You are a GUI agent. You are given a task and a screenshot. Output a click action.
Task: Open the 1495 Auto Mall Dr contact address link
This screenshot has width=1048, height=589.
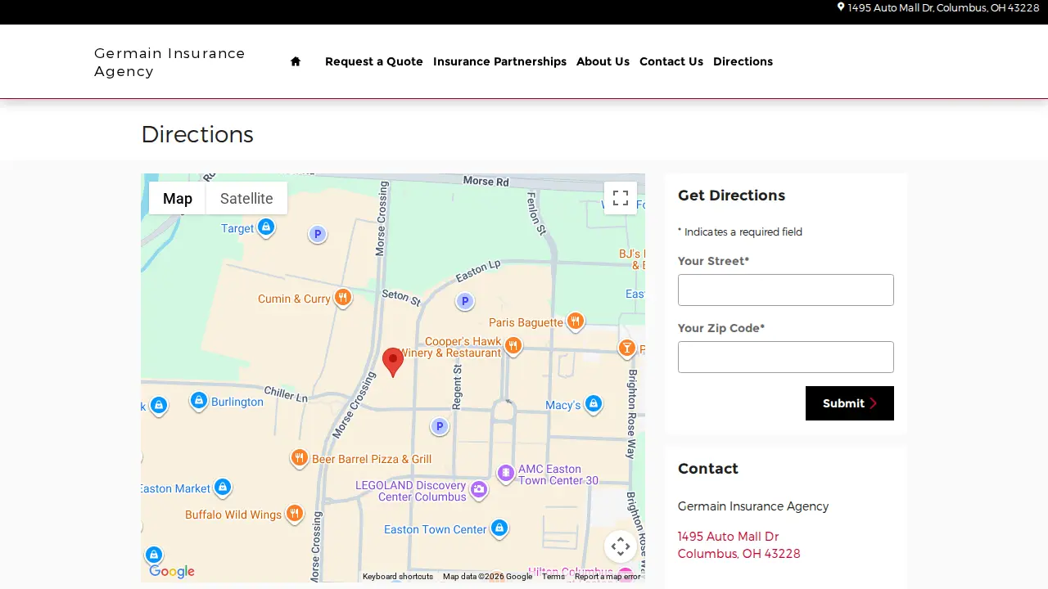[739, 545]
